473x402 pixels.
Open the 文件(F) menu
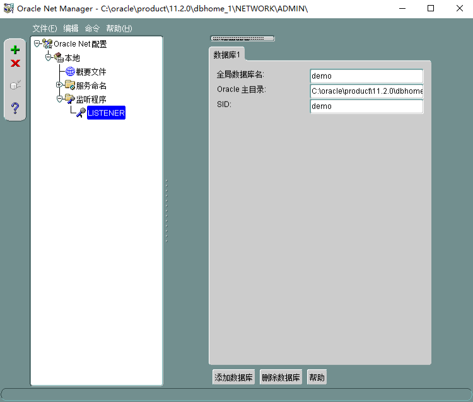(x=45, y=28)
